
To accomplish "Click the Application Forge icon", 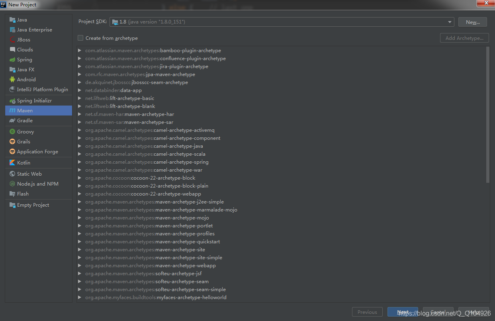I will pos(12,152).
